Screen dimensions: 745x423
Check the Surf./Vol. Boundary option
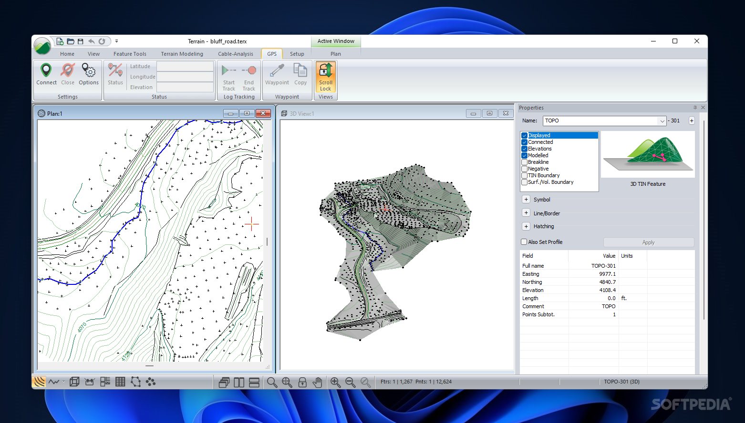pyautogui.click(x=524, y=182)
